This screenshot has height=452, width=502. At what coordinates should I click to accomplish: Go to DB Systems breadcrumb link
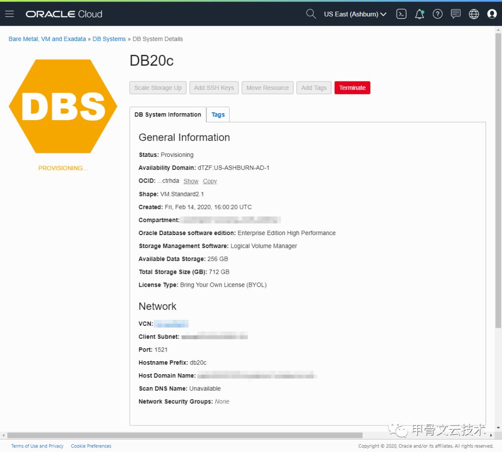pyautogui.click(x=109, y=39)
